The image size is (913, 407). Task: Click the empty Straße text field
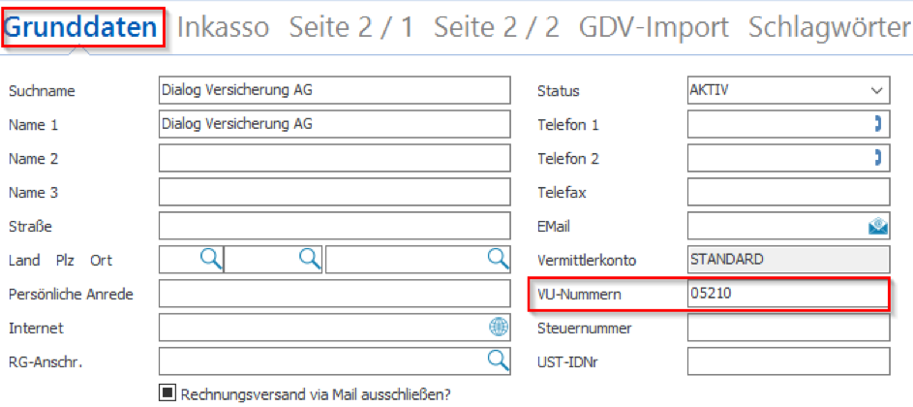(334, 226)
